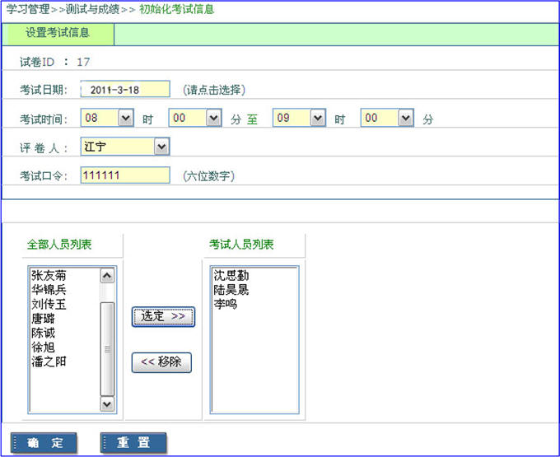Select 张友菊 in the all personnel list
560x457 pixels.
[x=49, y=275]
